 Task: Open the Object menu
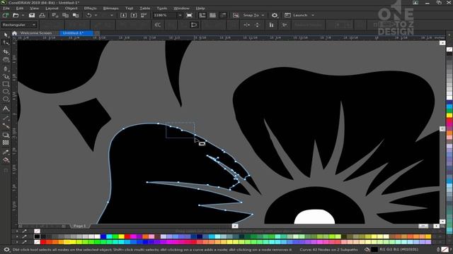pyautogui.click(x=71, y=8)
